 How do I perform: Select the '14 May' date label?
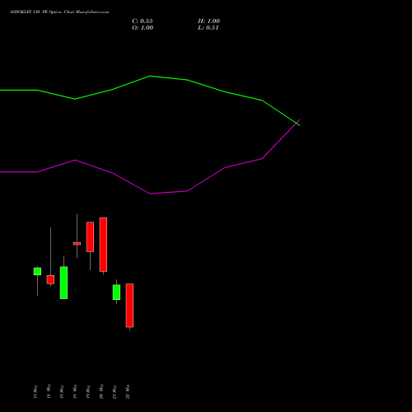(49, 391)
